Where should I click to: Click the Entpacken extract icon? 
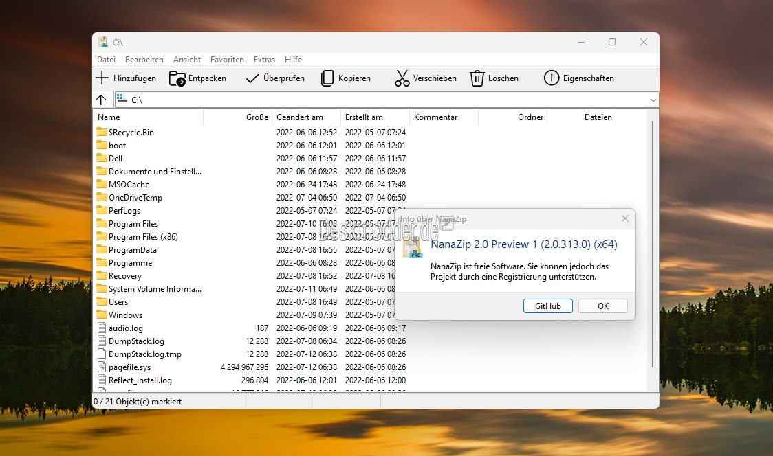point(177,78)
